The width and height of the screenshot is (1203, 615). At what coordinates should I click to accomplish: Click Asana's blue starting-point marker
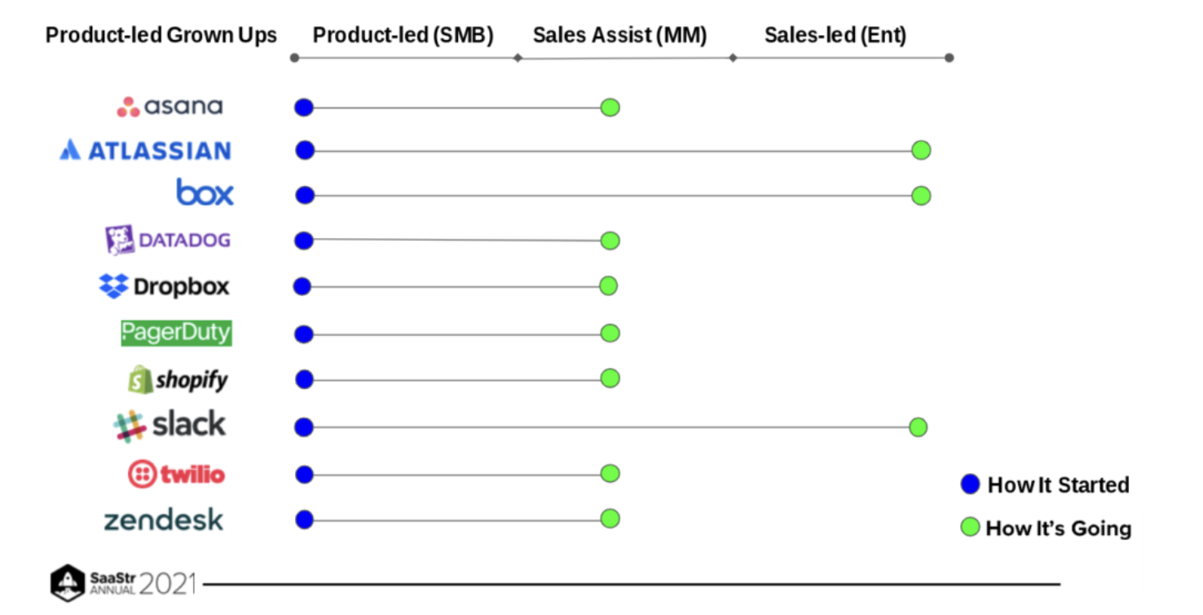[304, 107]
